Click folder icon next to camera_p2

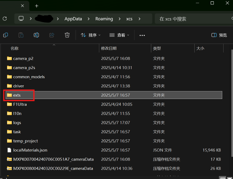point(9,58)
